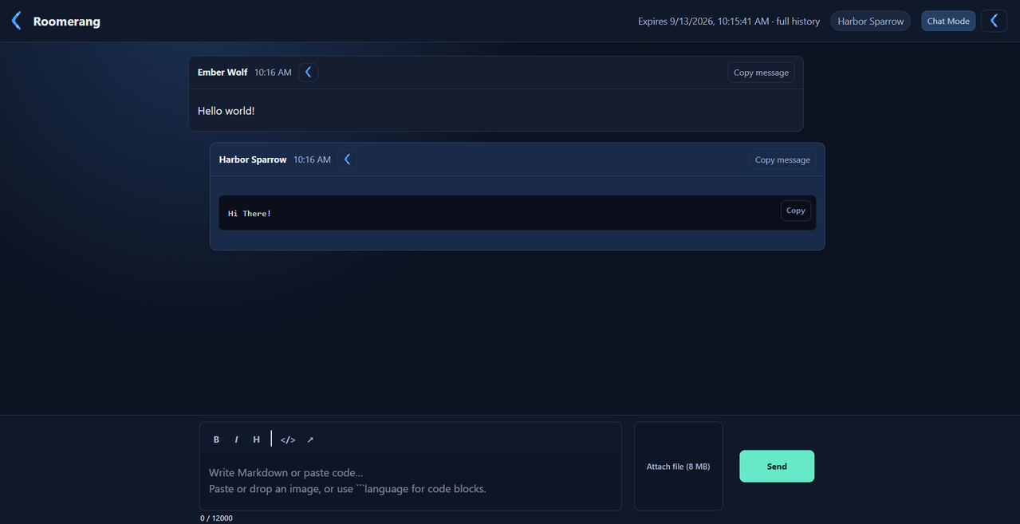Expand the chevron next to Ember Wolf's message time

(308, 72)
